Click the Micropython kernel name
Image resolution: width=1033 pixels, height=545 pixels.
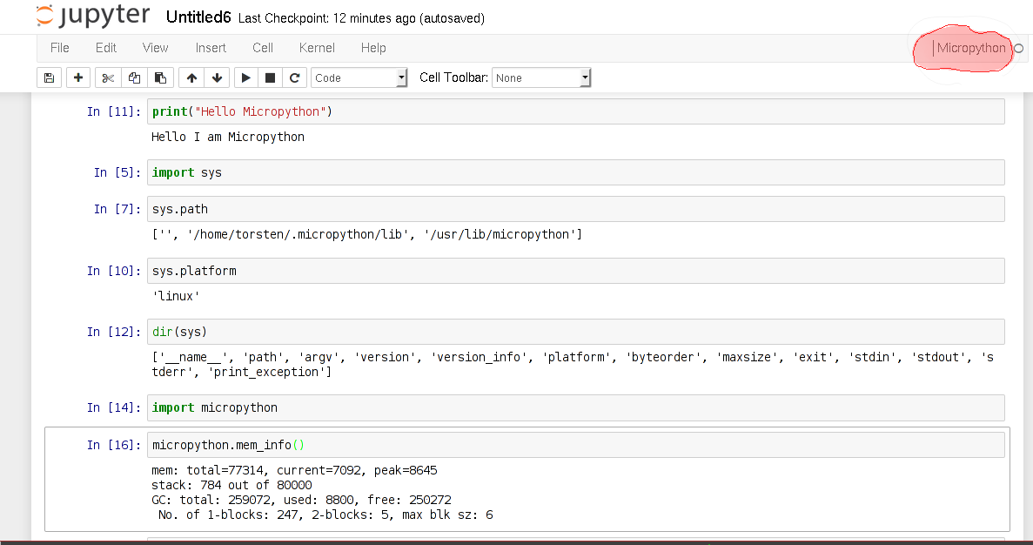(971, 48)
